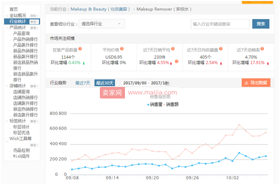
Task: Switch trend to 最近7天
Action: click(x=82, y=83)
